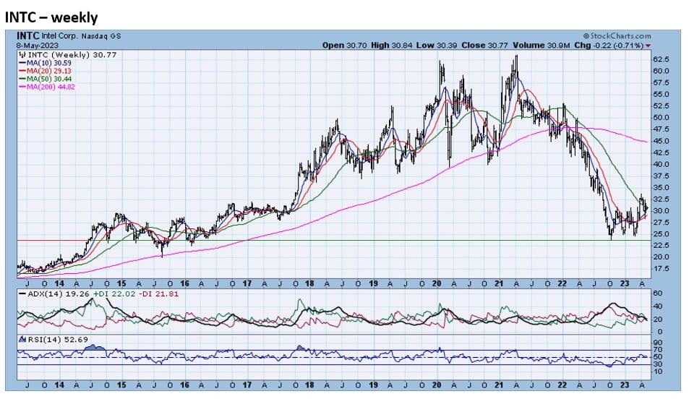Click the 'Low 30.39' value
This screenshot has width=689, height=399.
(437, 46)
